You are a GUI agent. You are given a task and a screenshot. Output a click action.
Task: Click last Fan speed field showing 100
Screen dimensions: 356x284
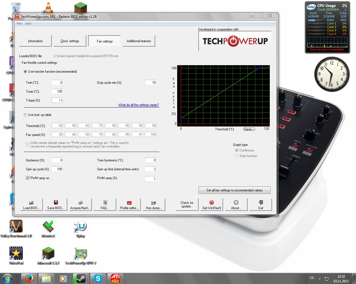pyautogui.click(x=150, y=135)
